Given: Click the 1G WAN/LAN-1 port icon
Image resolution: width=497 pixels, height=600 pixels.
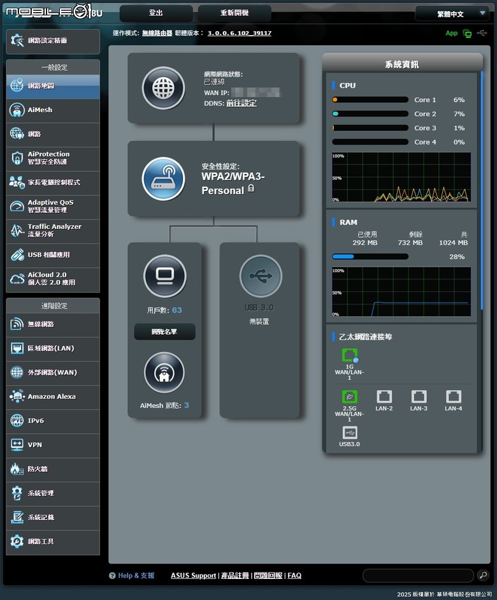Looking at the screenshot, I should [349, 355].
